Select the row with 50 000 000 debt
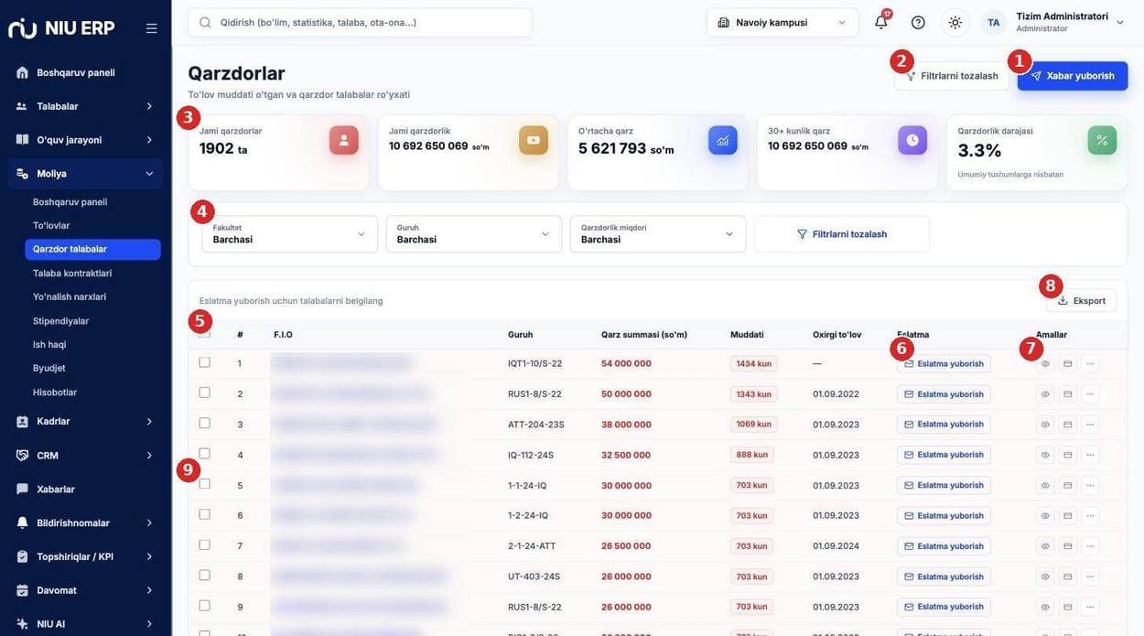1144x636 pixels. pyautogui.click(x=204, y=393)
